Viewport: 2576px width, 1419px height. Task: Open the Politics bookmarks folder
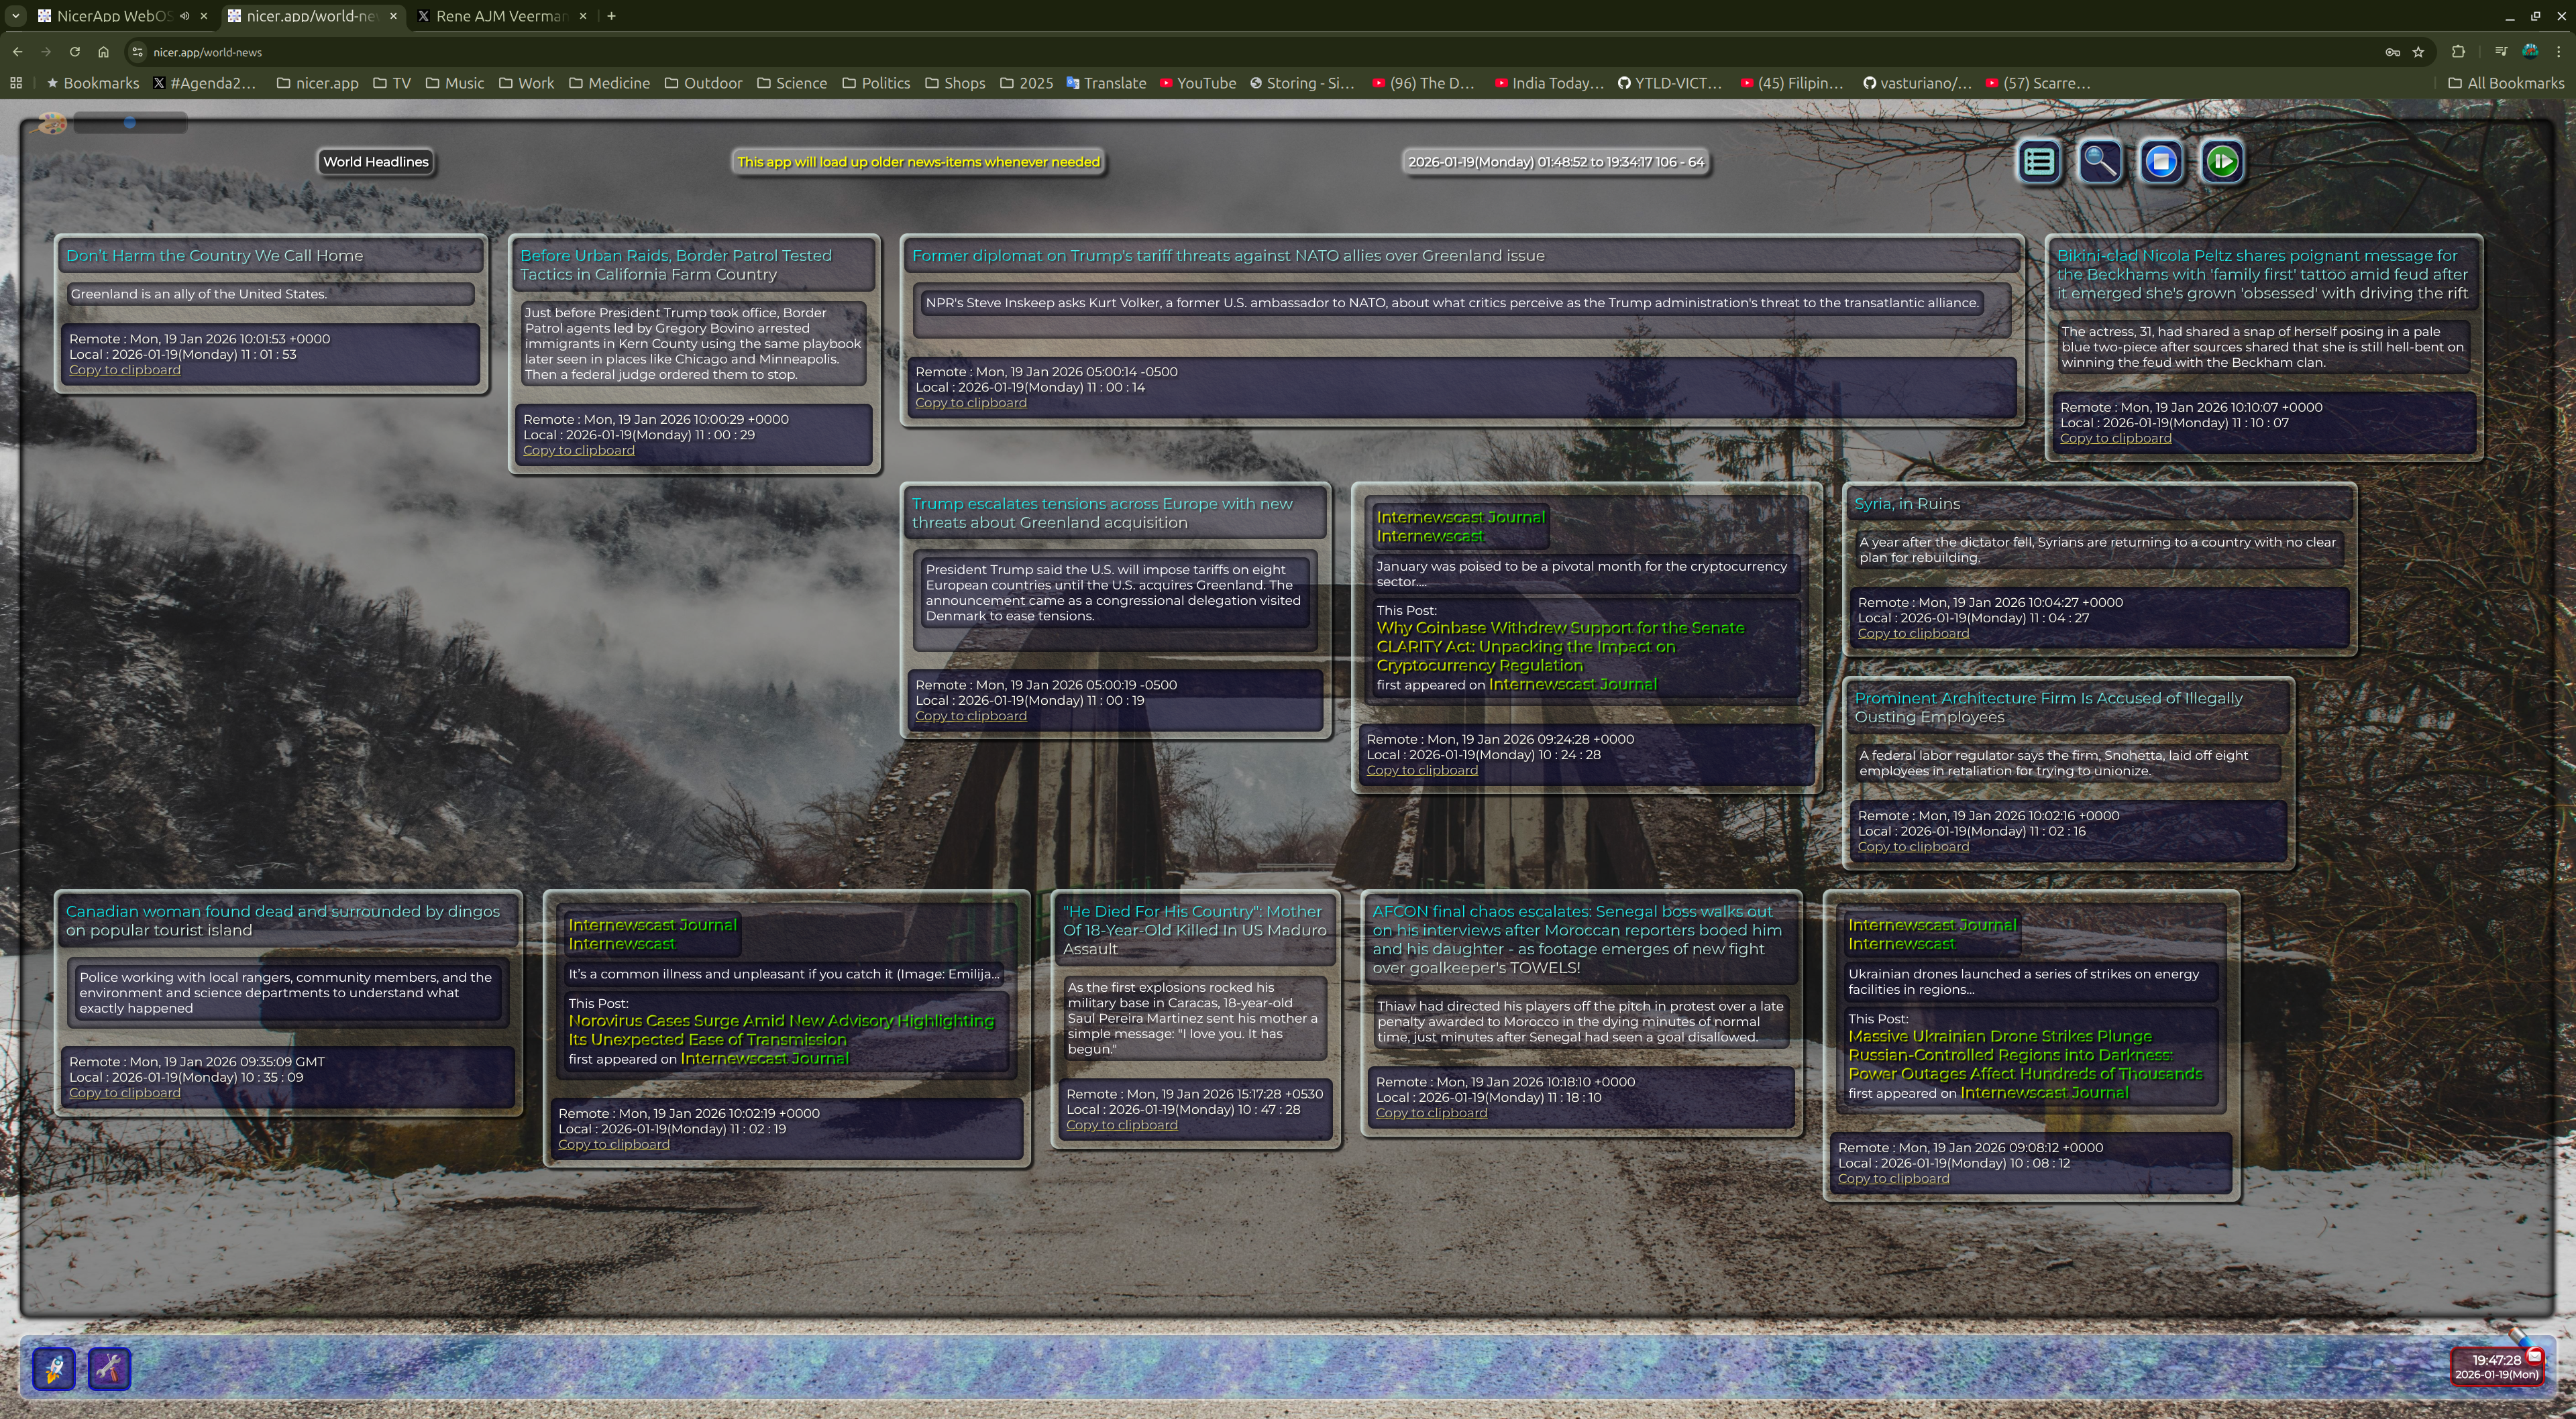[876, 83]
